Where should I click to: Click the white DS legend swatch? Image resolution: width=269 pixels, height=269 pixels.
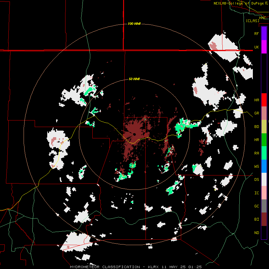click(264, 179)
